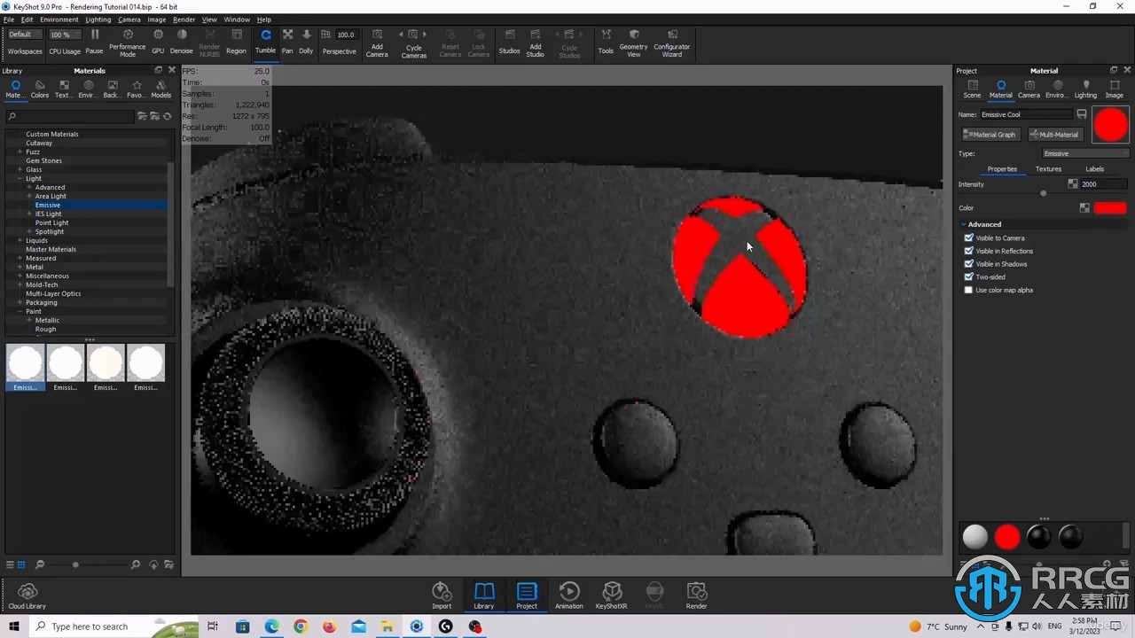The height and width of the screenshot is (638, 1135).
Task: Click the Import icon in bottom toolbar
Action: (442, 595)
